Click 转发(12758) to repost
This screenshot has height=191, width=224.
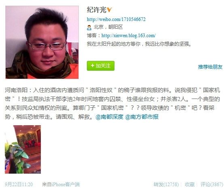tap(166, 184)
